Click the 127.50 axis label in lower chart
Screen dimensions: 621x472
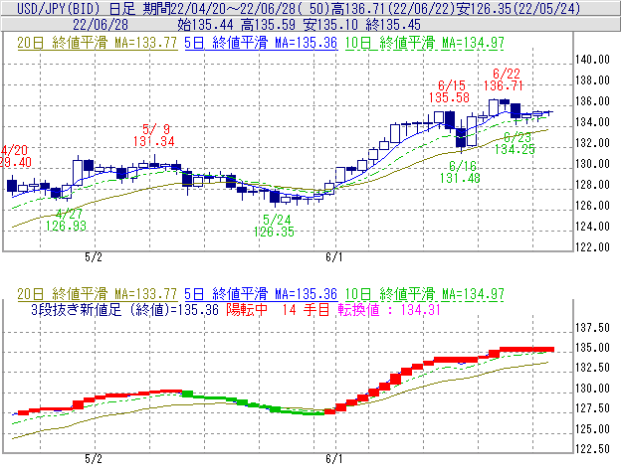pos(592,408)
